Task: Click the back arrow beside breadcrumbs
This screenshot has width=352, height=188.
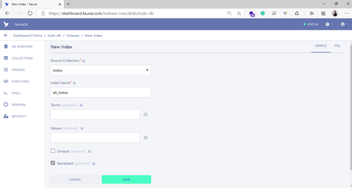Action: (x=6, y=36)
